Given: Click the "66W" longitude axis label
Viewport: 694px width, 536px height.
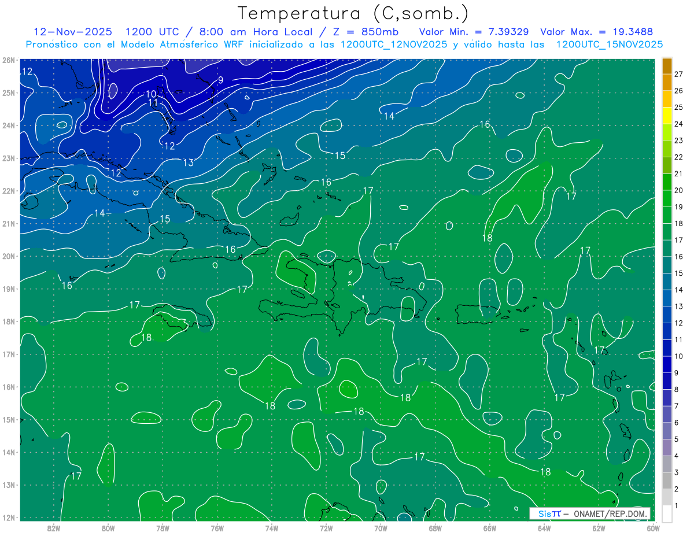Looking at the screenshot, I should point(489,528).
